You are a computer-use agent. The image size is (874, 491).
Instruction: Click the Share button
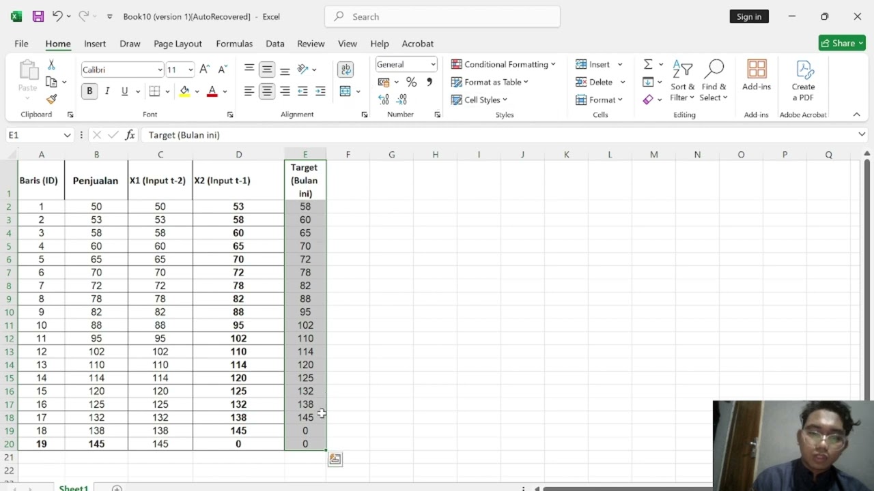tap(842, 43)
